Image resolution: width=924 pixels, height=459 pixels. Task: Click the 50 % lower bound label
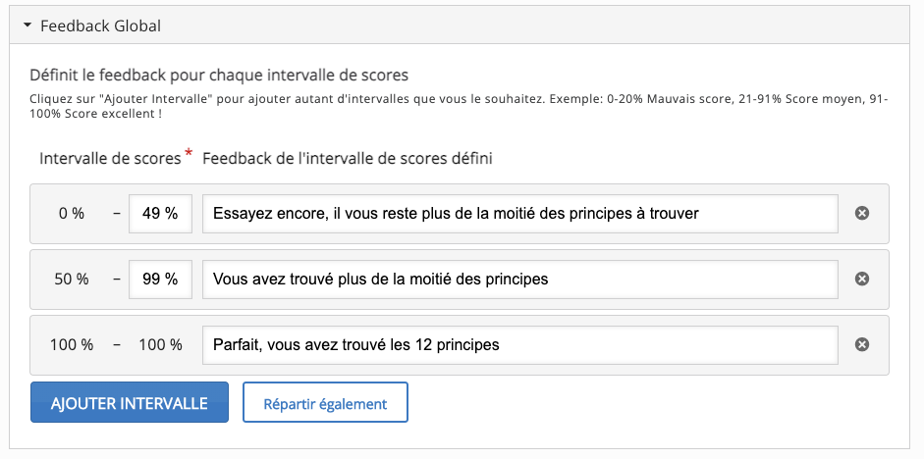pyautogui.click(x=72, y=279)
